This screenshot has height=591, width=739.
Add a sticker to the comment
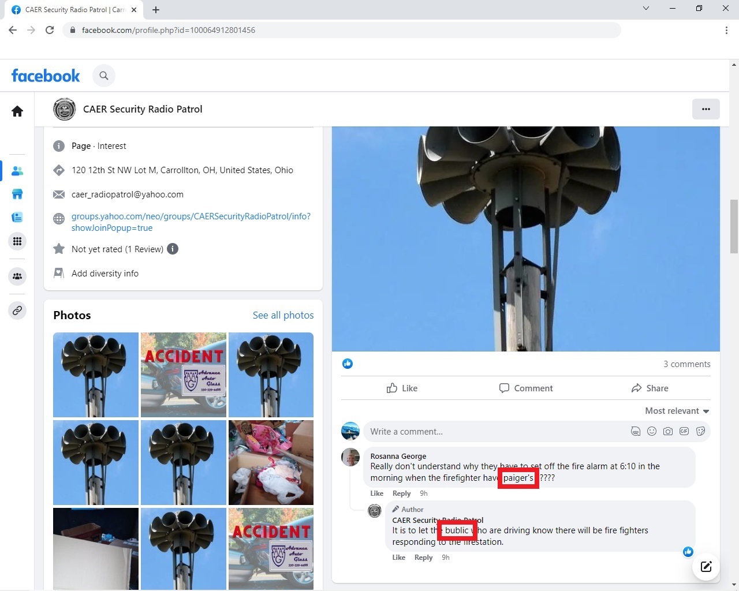point(700,431)
